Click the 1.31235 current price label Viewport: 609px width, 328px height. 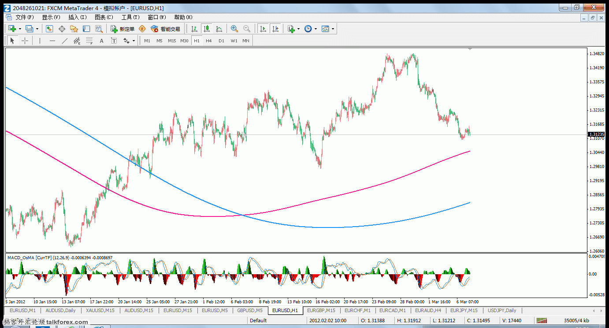click(x=597, y=134)
